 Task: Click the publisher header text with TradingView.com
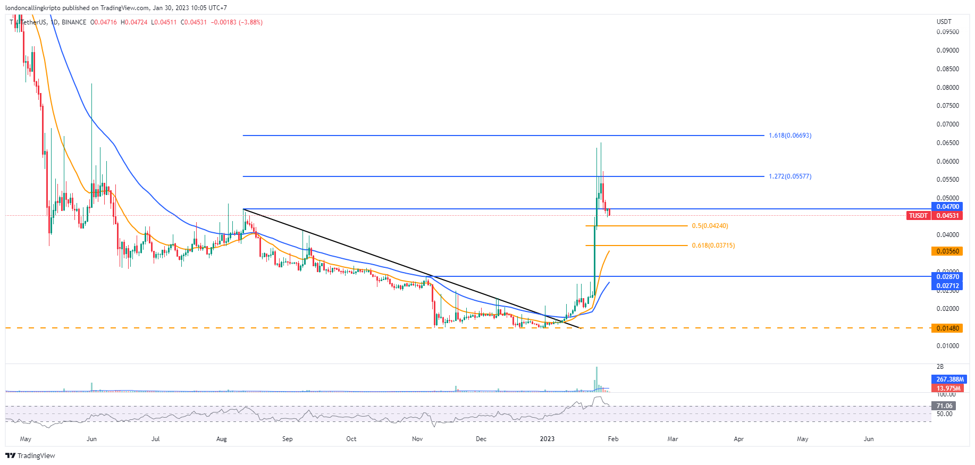[x=116, y=8]
